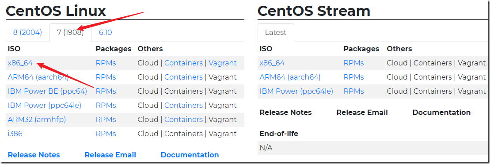
Task: Open RPMs link in the x86_64 row of CentOS Linux
Action: tap(106, 63)
